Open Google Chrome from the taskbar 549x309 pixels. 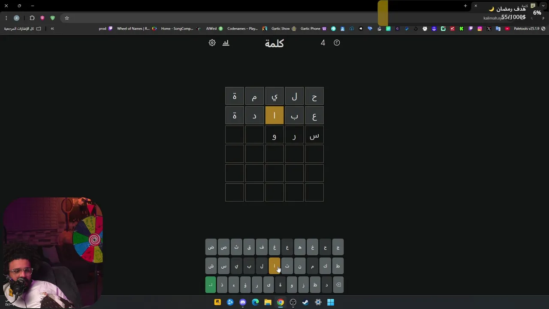[280, 302]
